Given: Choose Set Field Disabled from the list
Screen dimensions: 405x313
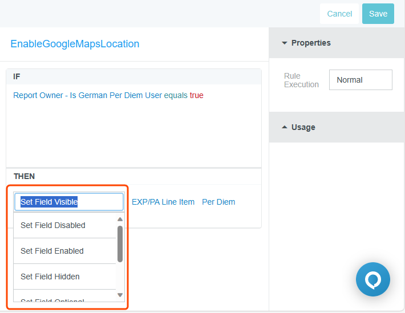Looking at the screenshot, I should [x=53, y=225].
